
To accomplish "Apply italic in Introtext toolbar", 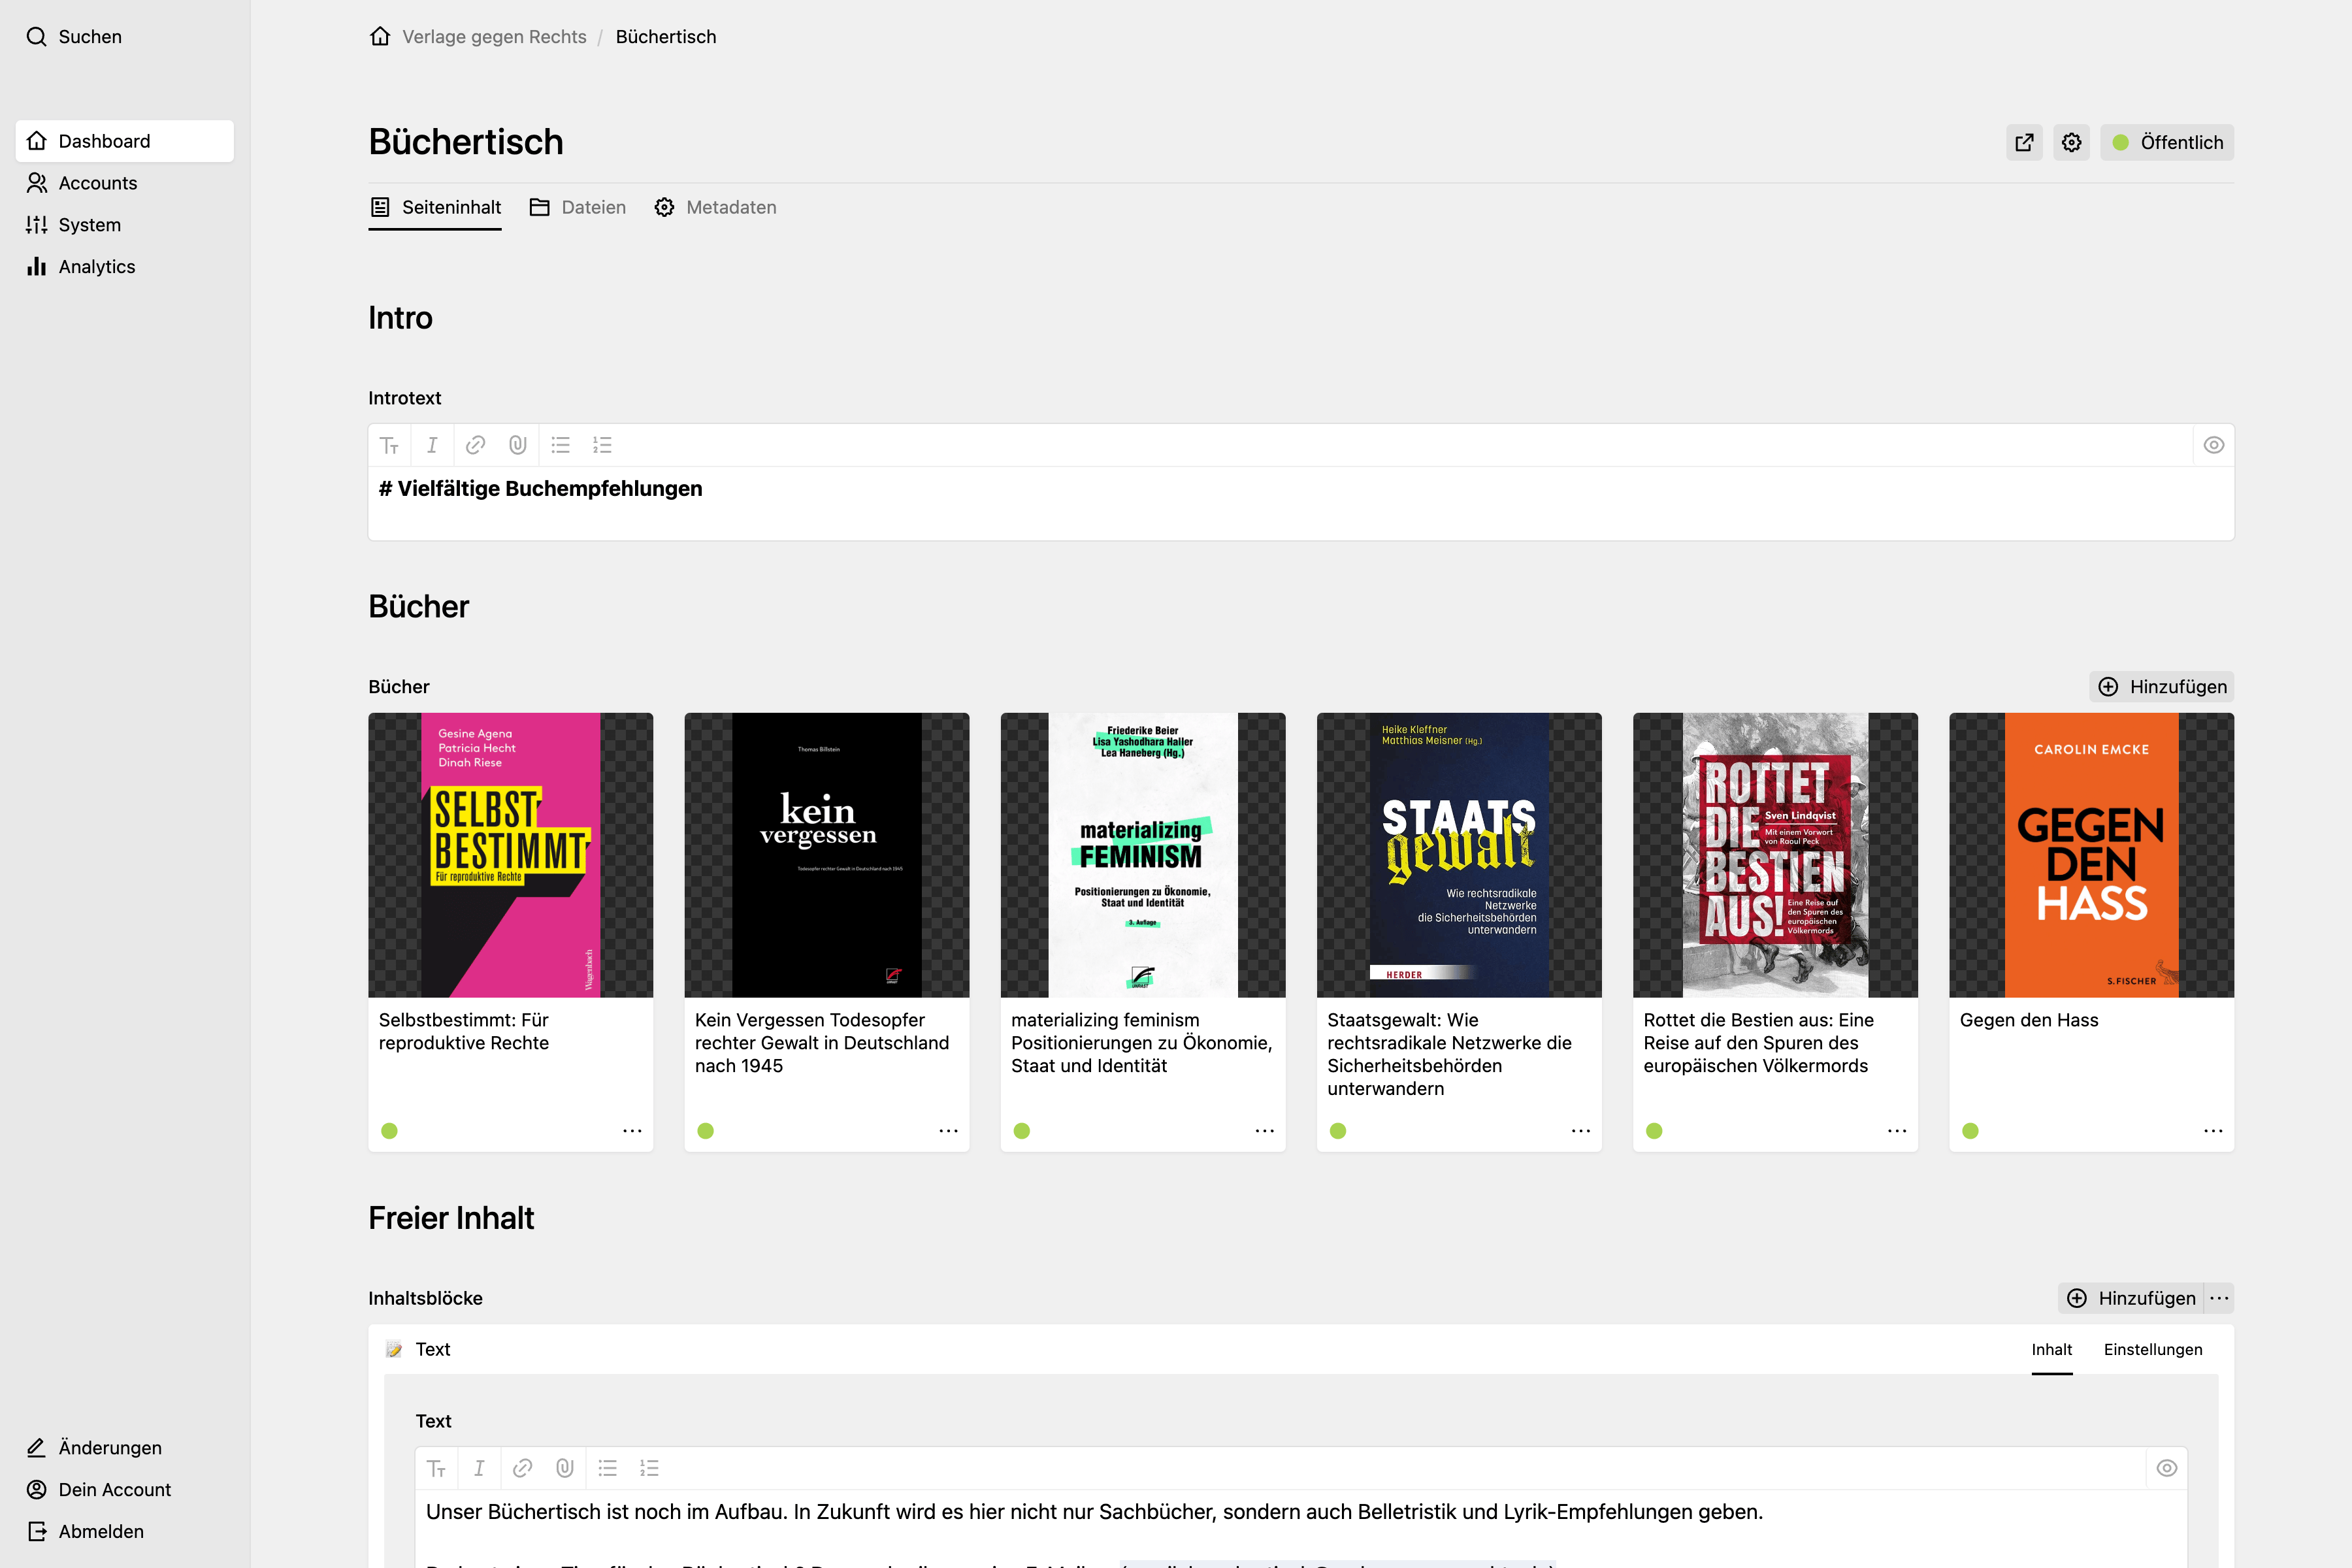I will tap(432, 445).
